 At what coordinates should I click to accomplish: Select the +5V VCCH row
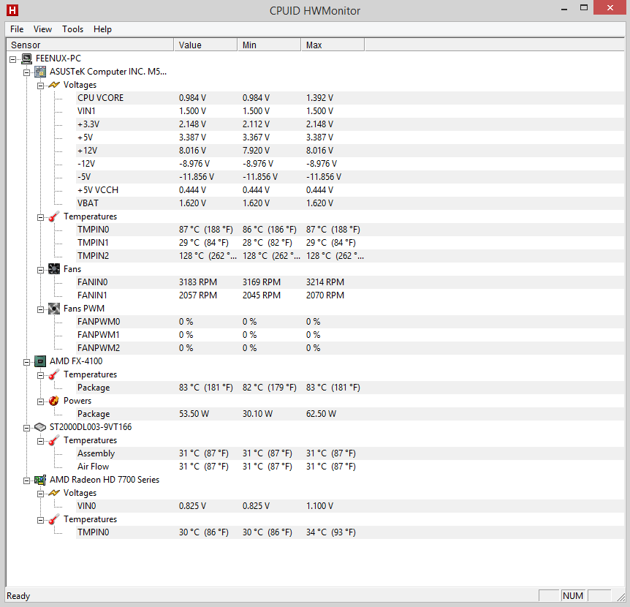click(x=350, y=190)
